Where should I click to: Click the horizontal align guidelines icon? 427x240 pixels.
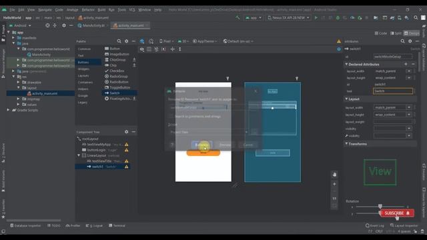(x=172, y=49)
